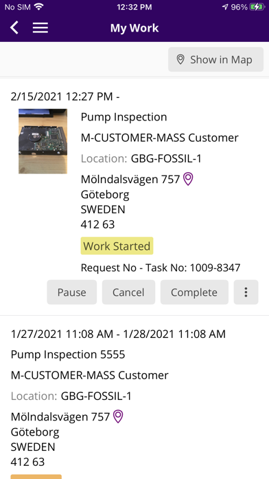The height and width of the screenshot is (479, 269).
Task: Tap GBG-FOSSIL-1 location in second task
Action: (x=96, y=396)
